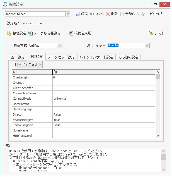172x177 pixels.
Task: Click the rename connection notepad icon
Action: coord(71,33)
